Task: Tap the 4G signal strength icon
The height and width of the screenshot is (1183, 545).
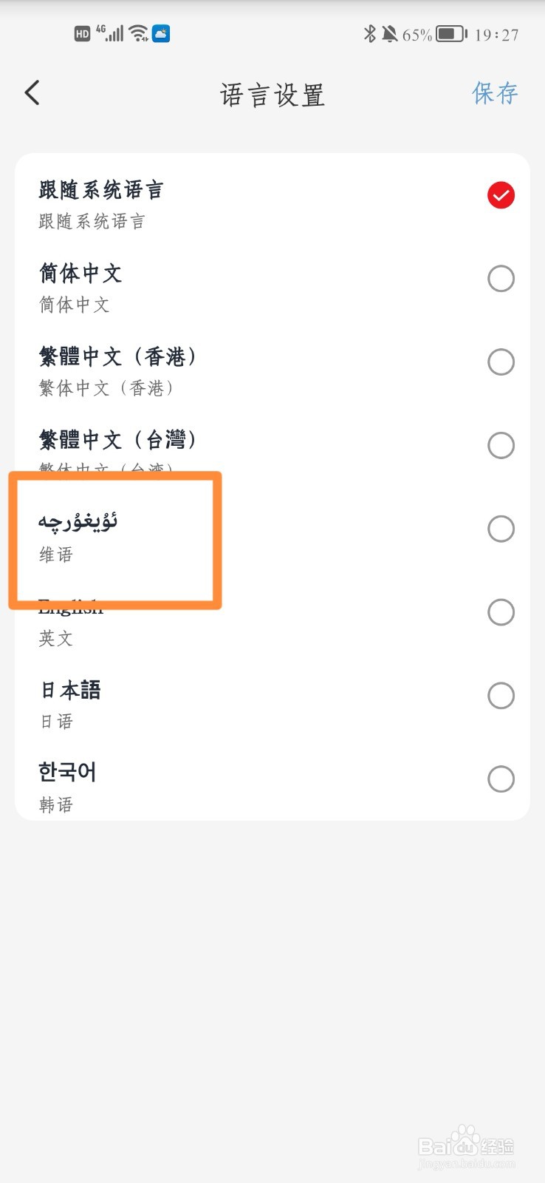Action: pos(110,33)
